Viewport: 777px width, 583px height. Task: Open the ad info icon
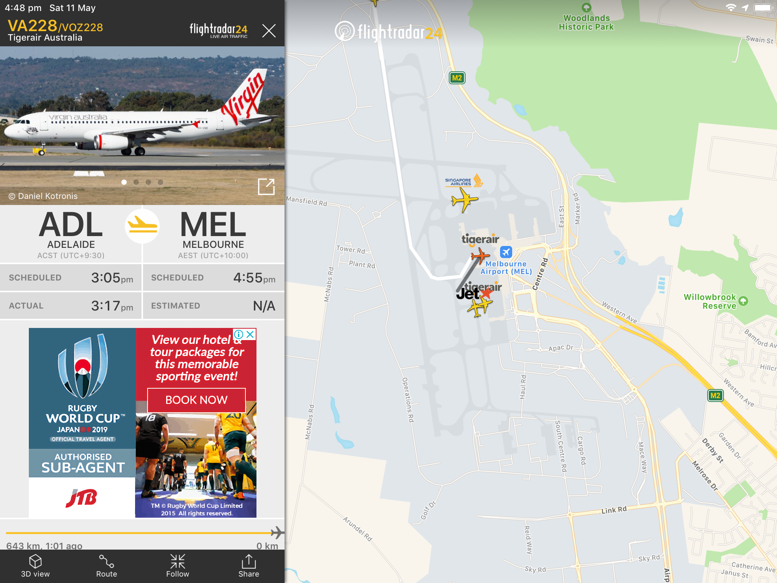click(x=239, y=334)
